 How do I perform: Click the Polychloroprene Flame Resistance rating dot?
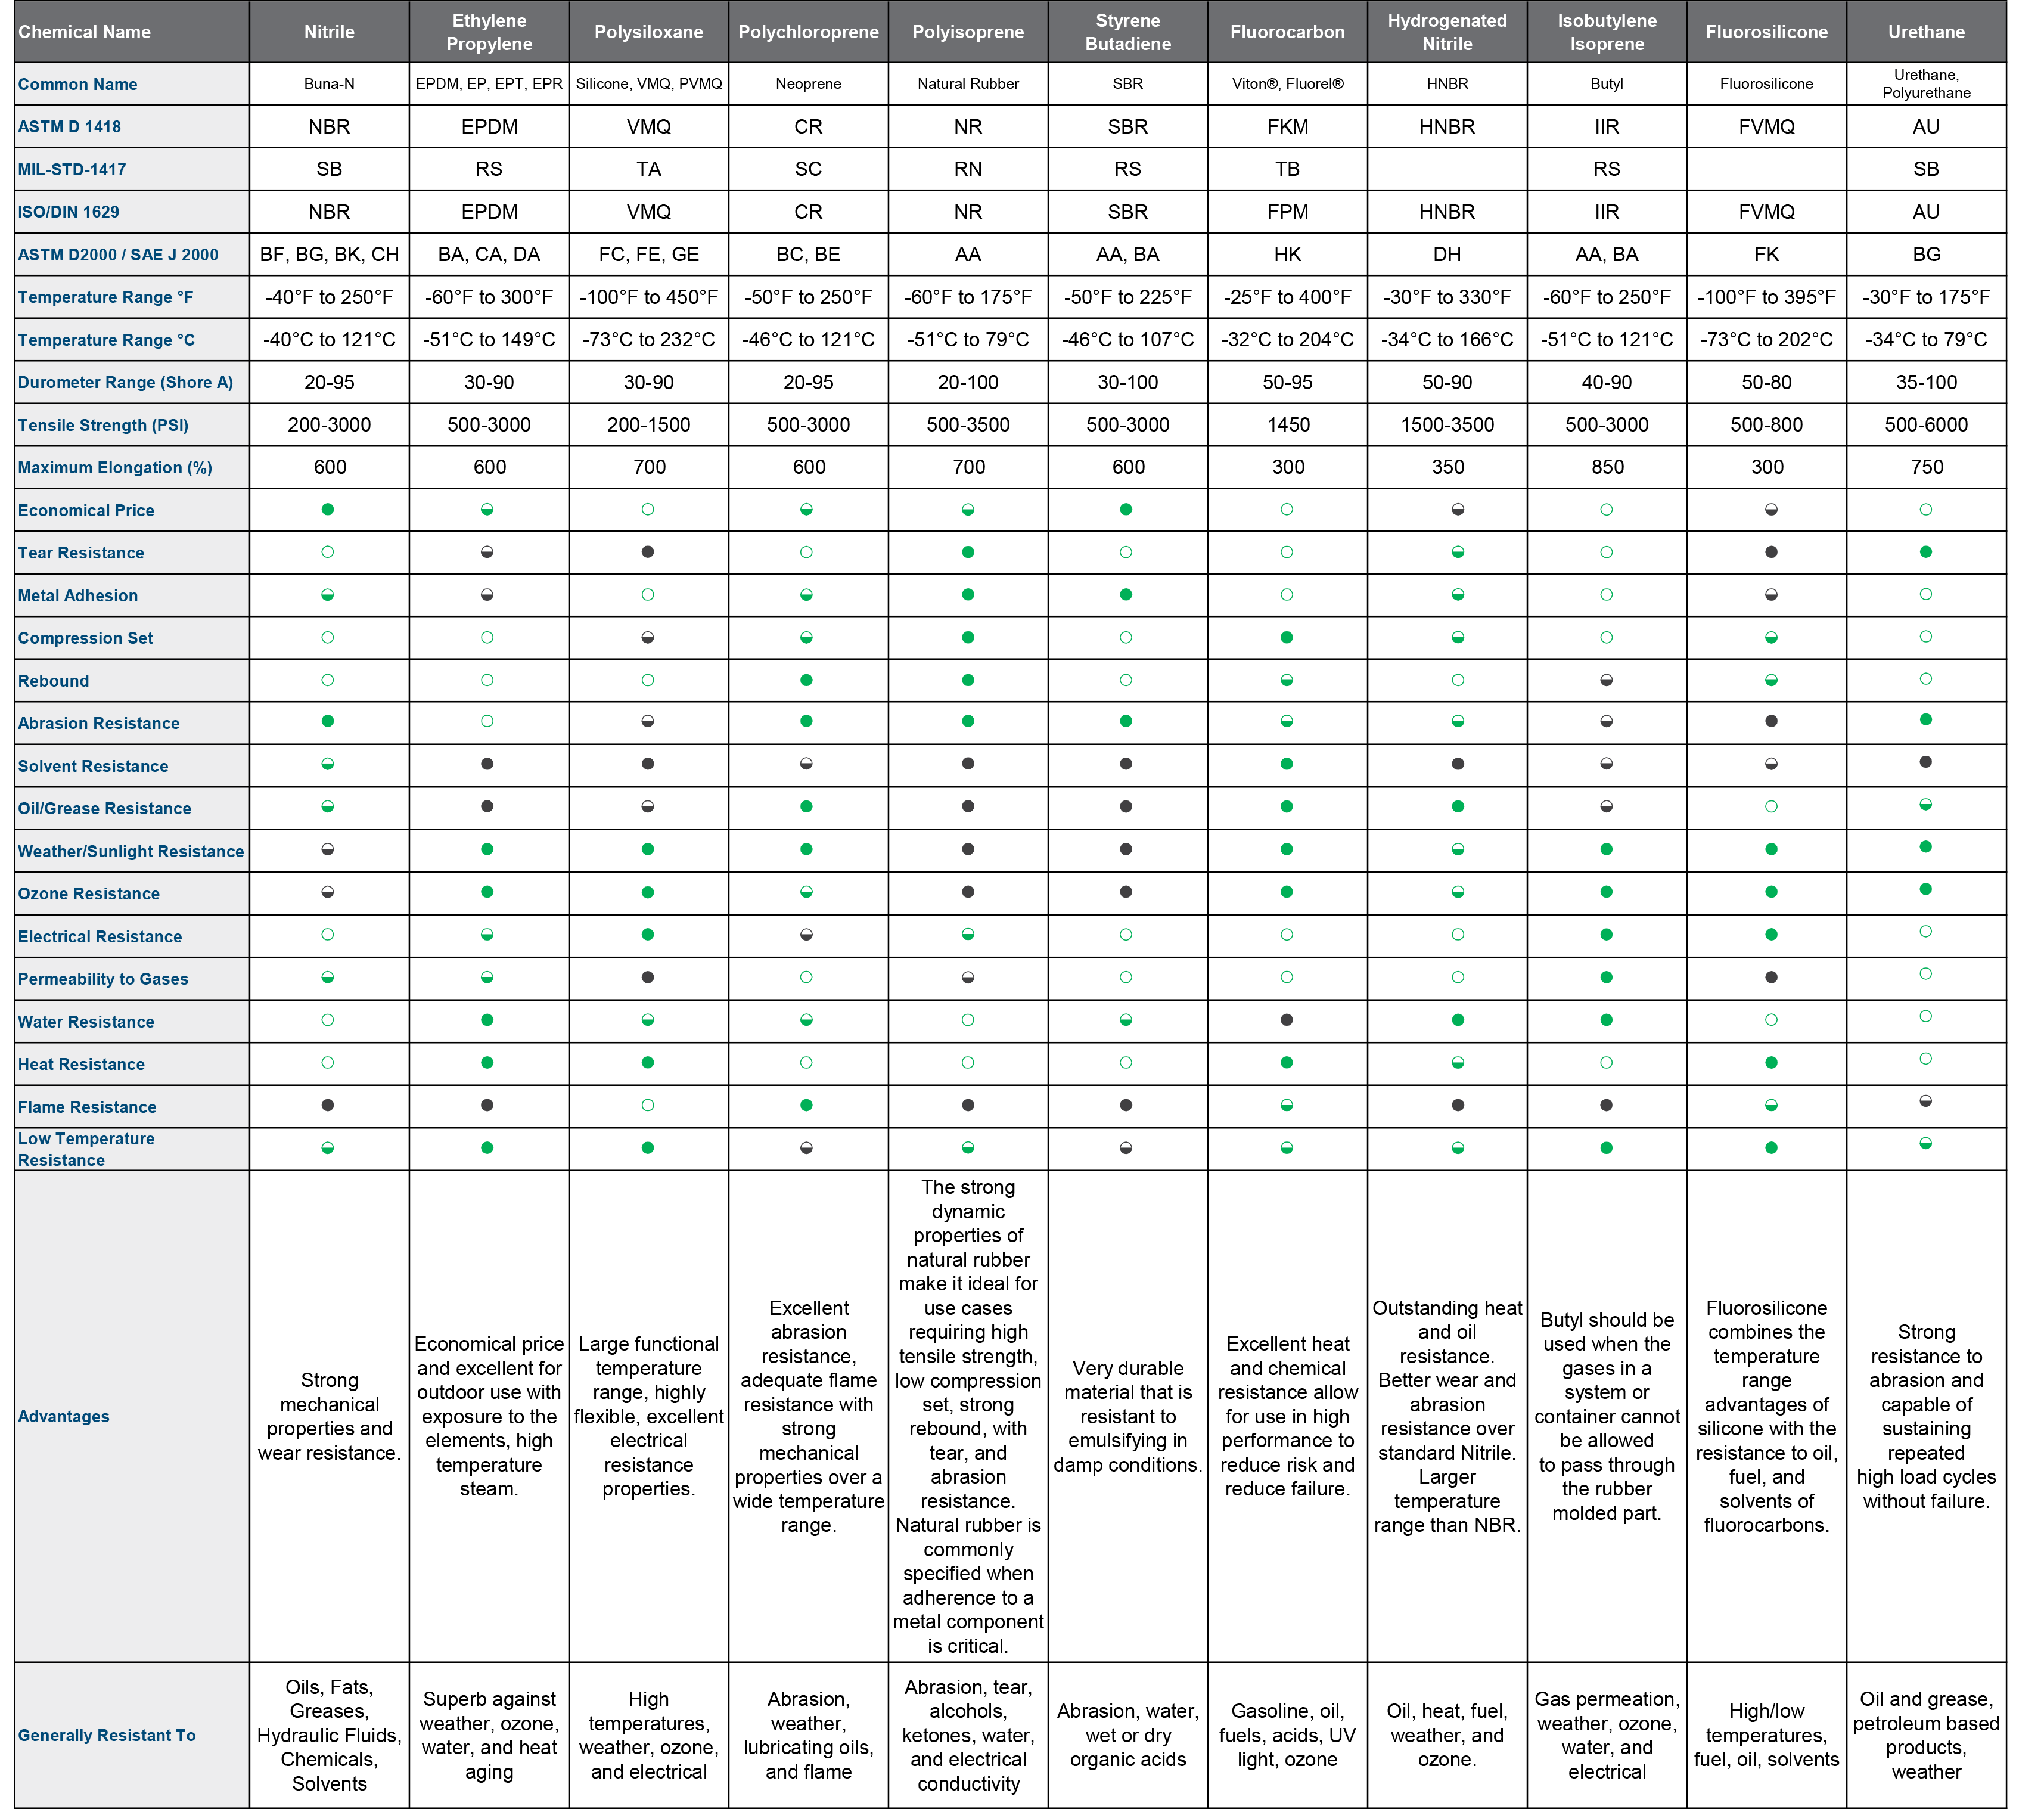pyautogui.click(x=807, y=1105)
